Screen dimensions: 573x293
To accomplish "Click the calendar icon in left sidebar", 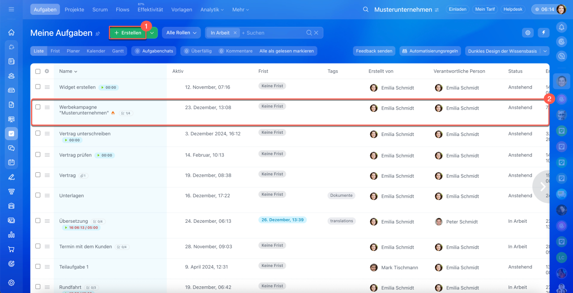I will [12, 162].
